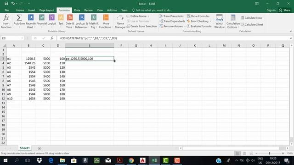Switch to the Page Layout tab
The image size is (294, 165).
(47, 10)
